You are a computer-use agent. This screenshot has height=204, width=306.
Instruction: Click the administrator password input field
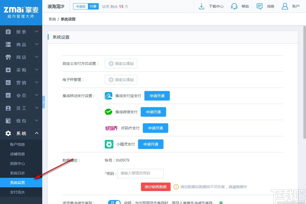tap(140, 173)
